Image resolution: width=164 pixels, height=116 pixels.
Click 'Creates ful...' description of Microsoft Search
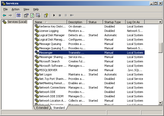(x=77, y=61)
